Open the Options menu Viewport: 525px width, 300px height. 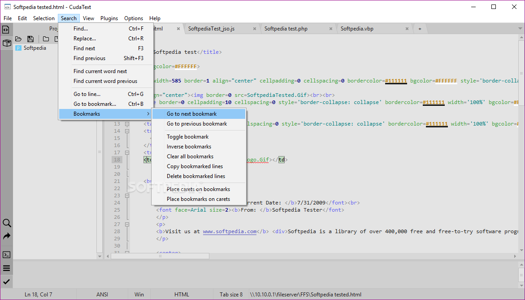(134, 18)
